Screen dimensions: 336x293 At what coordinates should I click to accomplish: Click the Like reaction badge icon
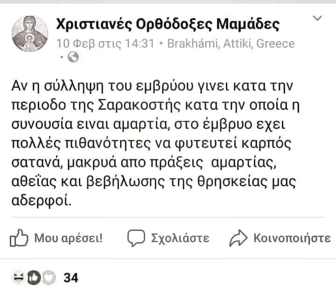[x=34, y=278]
